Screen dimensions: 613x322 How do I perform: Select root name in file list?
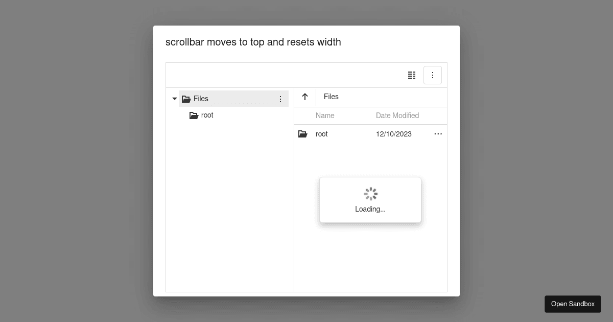click(x=322, y=134)
